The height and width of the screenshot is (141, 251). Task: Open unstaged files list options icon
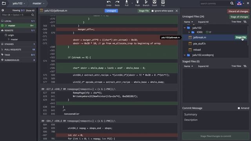(245, 22)
